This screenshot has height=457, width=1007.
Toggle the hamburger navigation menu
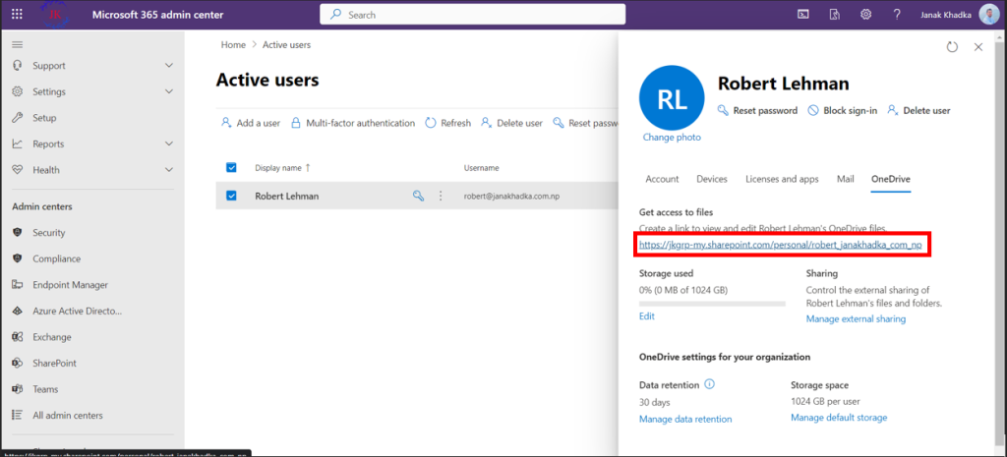pos(18,44)
